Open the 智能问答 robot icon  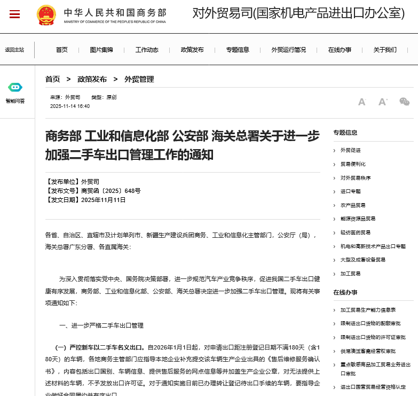15,87
